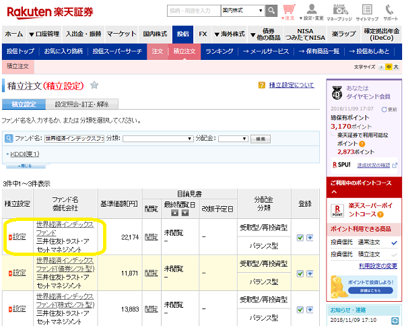Open the マネーブリッジ bank icon
This screenshot has width=404, height=326.
339,12
